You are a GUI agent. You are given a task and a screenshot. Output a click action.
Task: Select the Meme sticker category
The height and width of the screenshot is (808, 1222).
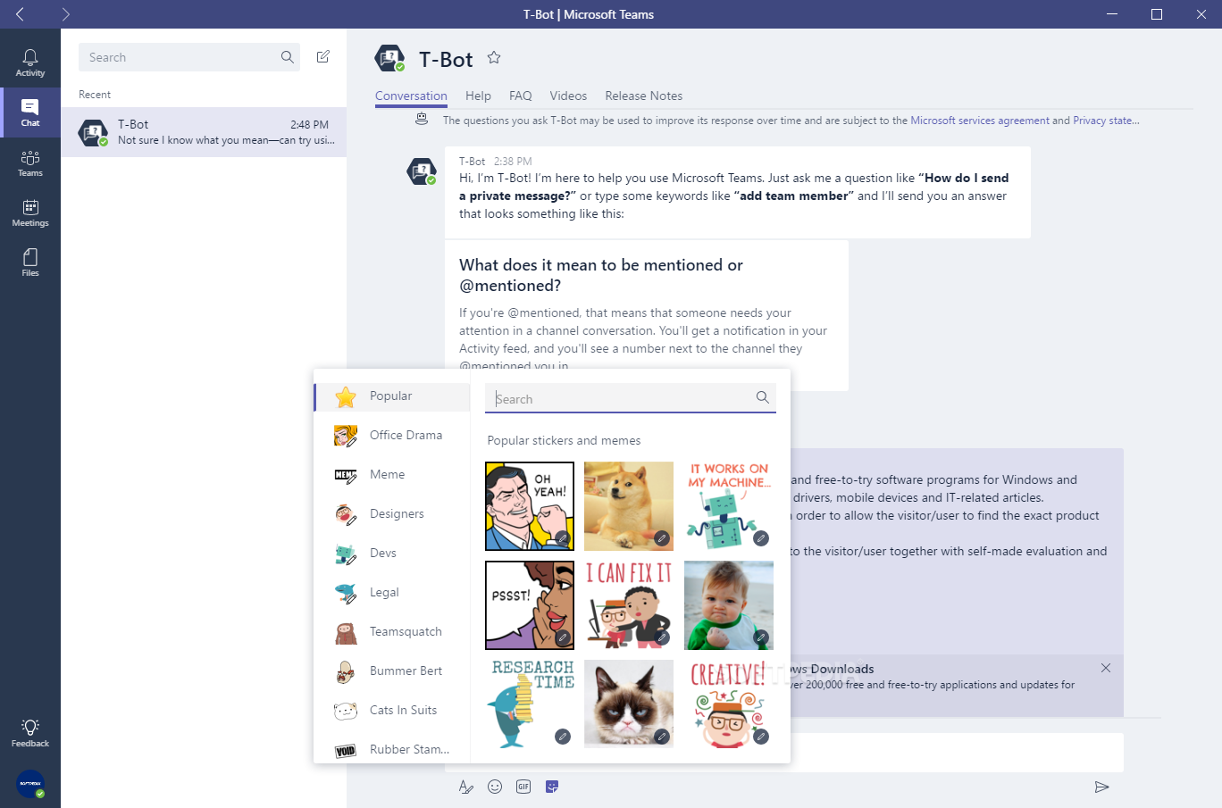[x=392, y=475]
